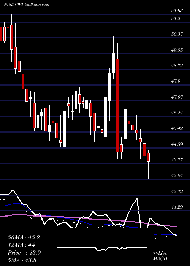Select the 47.07 price level label
This screenshot has height=266, width=190.
click(x=177, y=97)
